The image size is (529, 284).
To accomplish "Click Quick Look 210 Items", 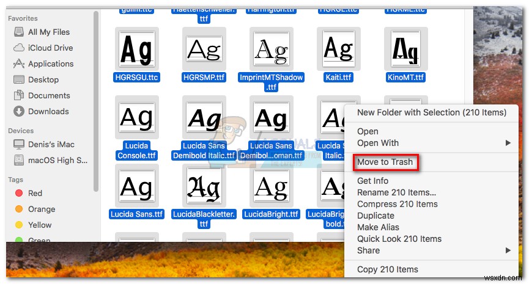I will tap(399, 239).
